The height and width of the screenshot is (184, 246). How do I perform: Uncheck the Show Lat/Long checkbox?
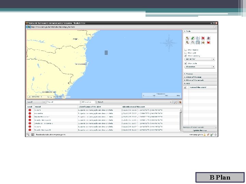186,56
